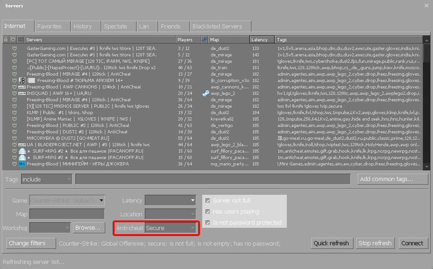433x269 pixels.
Task: Click the shield icon on the NapasProject row
Action: tap(14, 68)
